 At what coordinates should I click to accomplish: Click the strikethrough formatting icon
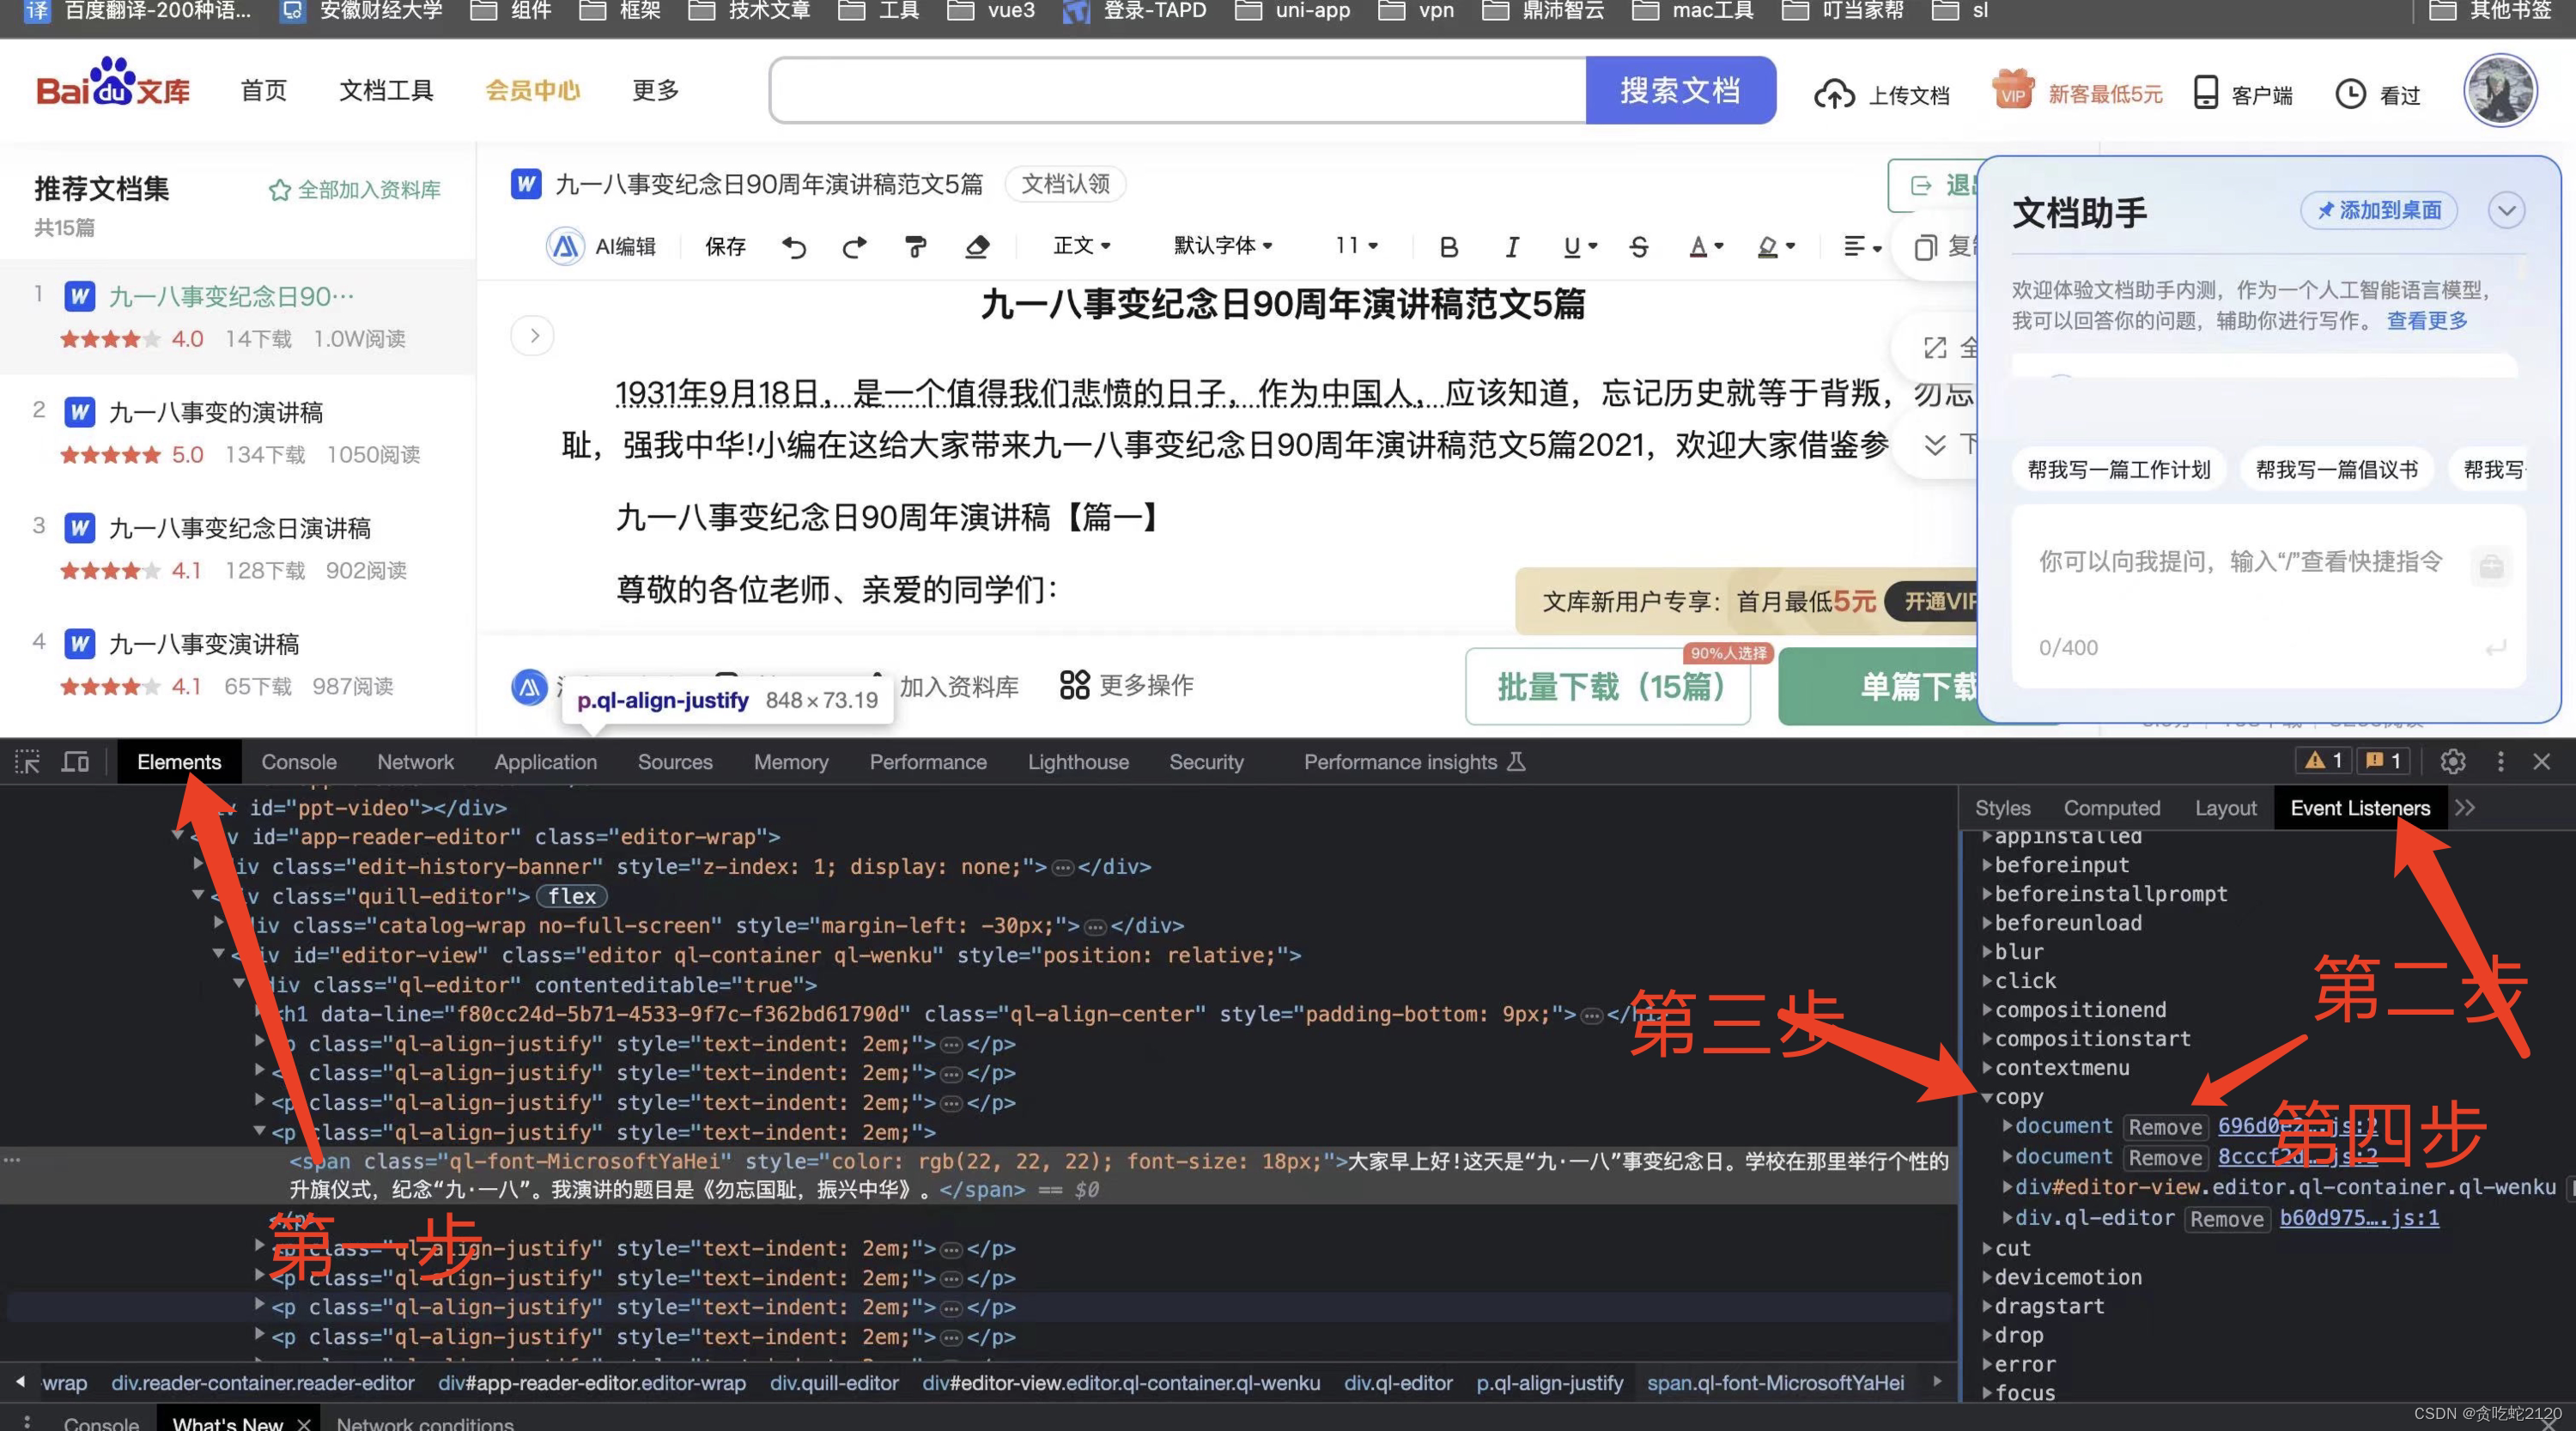pyautogui.click(x=1638, y=247)
